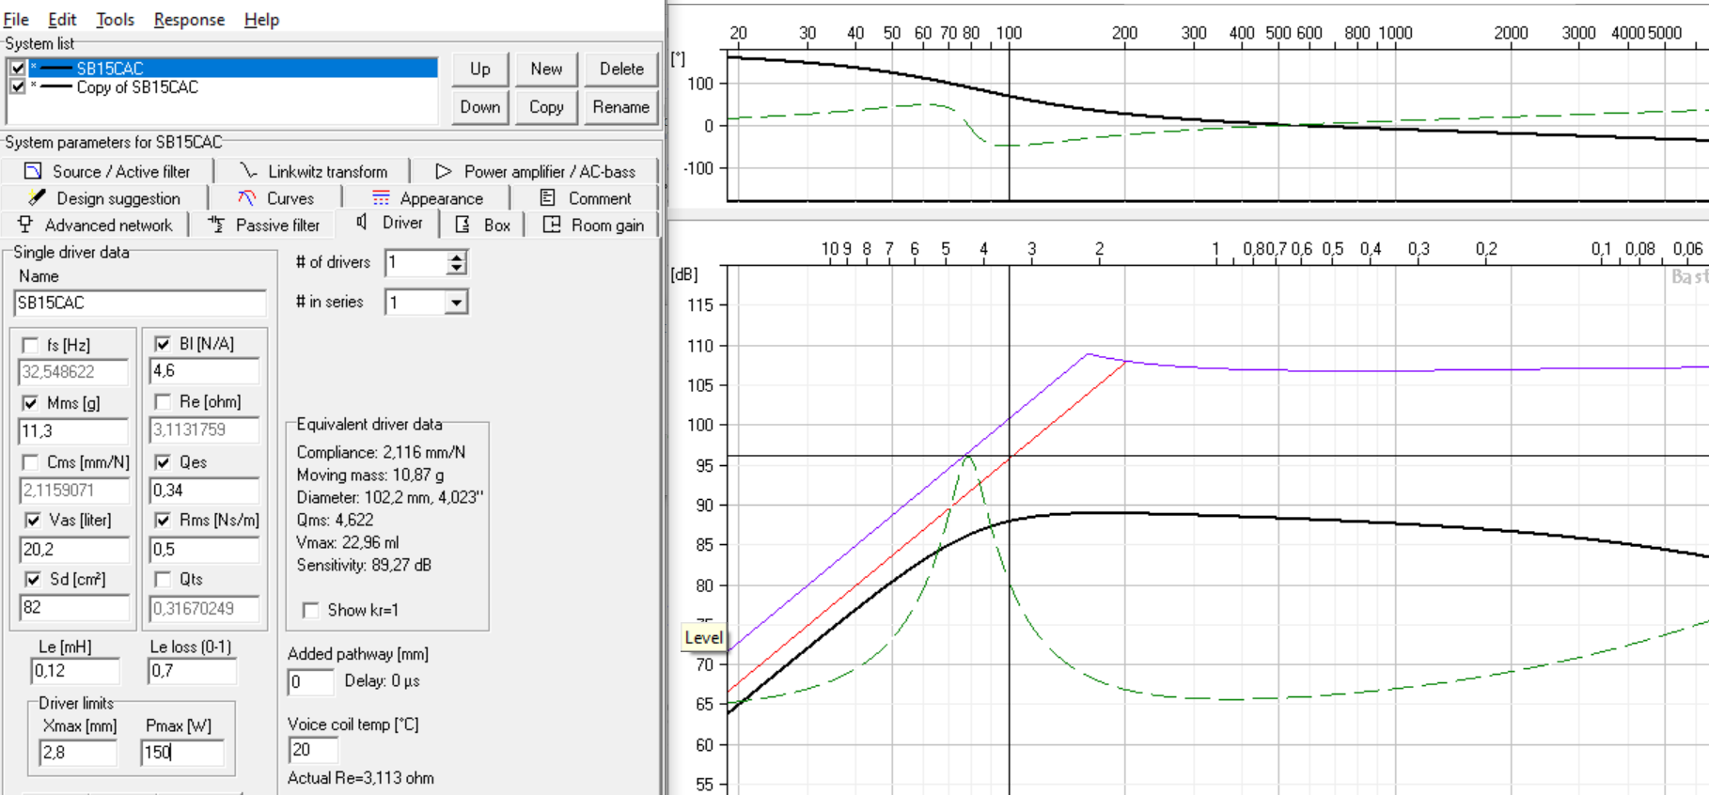Toggle the Vas [liter] checkbox
The image size is (1709, 795).
[x=32, y=520]
